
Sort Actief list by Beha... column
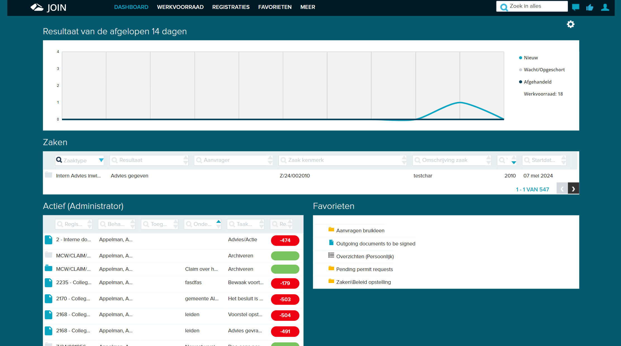132,224
